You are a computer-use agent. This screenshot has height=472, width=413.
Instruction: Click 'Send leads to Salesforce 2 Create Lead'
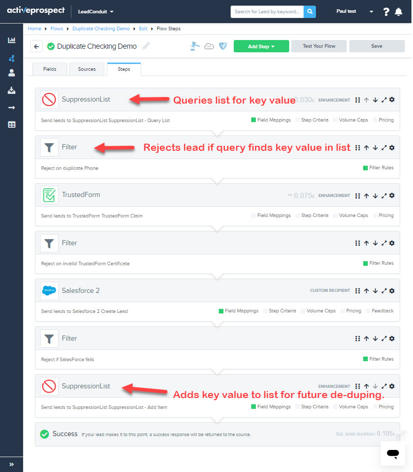[x=84, y=311]
